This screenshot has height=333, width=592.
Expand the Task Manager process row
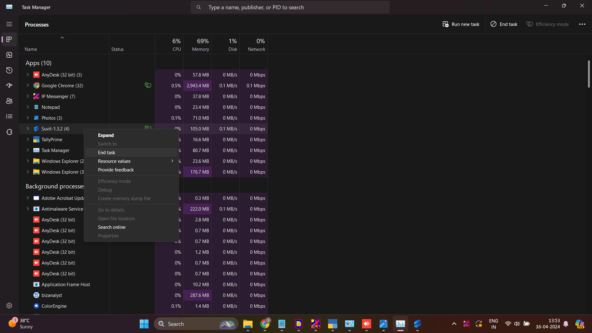click(28, 150)
